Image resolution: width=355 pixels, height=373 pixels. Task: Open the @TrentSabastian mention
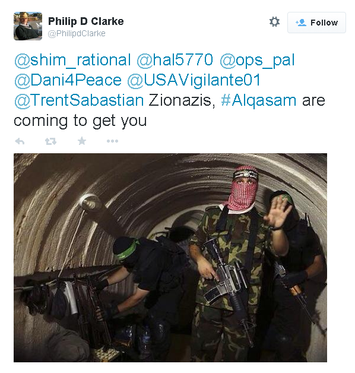coord(79,100)
